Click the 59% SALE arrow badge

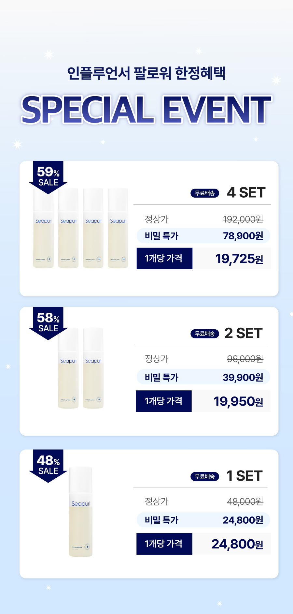point(48,177)
